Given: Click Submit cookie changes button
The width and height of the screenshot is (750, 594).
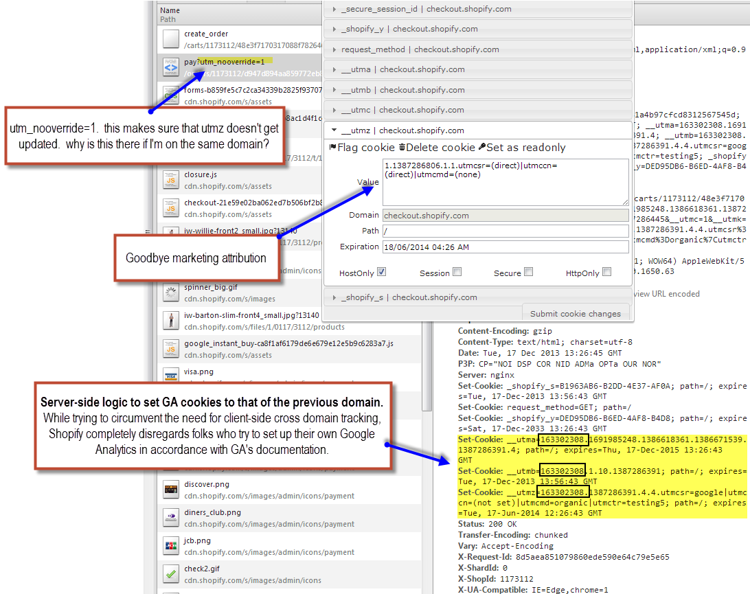Looking at the screenshot, I should [x=576, y=313].
